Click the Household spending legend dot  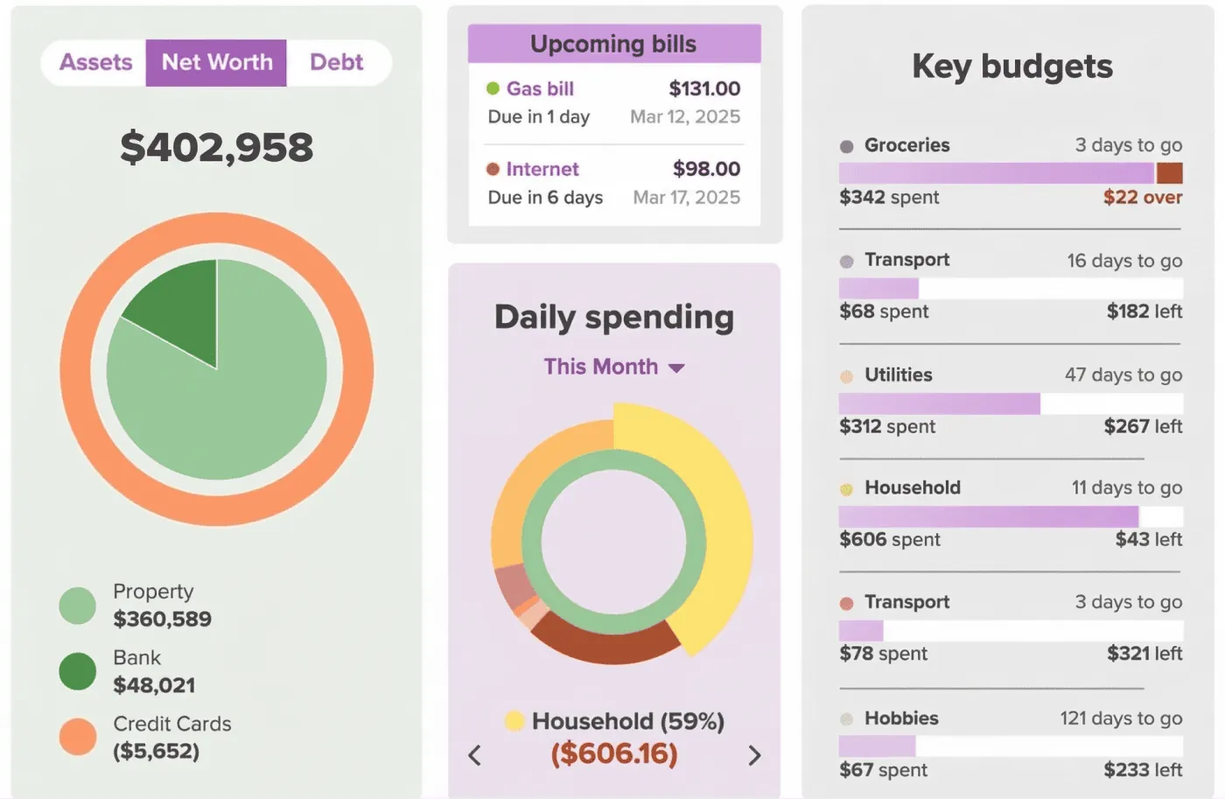[514, 721]
